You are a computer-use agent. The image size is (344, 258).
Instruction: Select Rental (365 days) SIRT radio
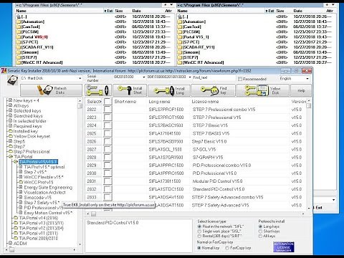(199, 236)
